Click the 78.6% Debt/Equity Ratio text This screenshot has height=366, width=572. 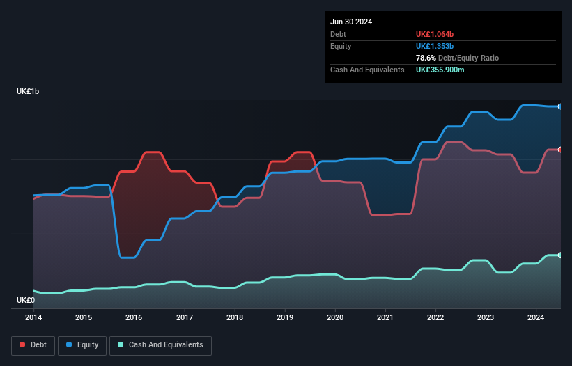coord(457,58)
